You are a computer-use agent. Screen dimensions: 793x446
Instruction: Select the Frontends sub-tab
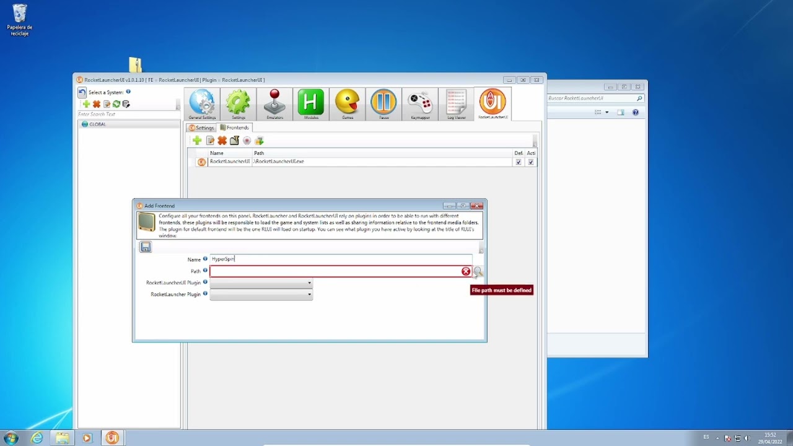click(235, 128)
